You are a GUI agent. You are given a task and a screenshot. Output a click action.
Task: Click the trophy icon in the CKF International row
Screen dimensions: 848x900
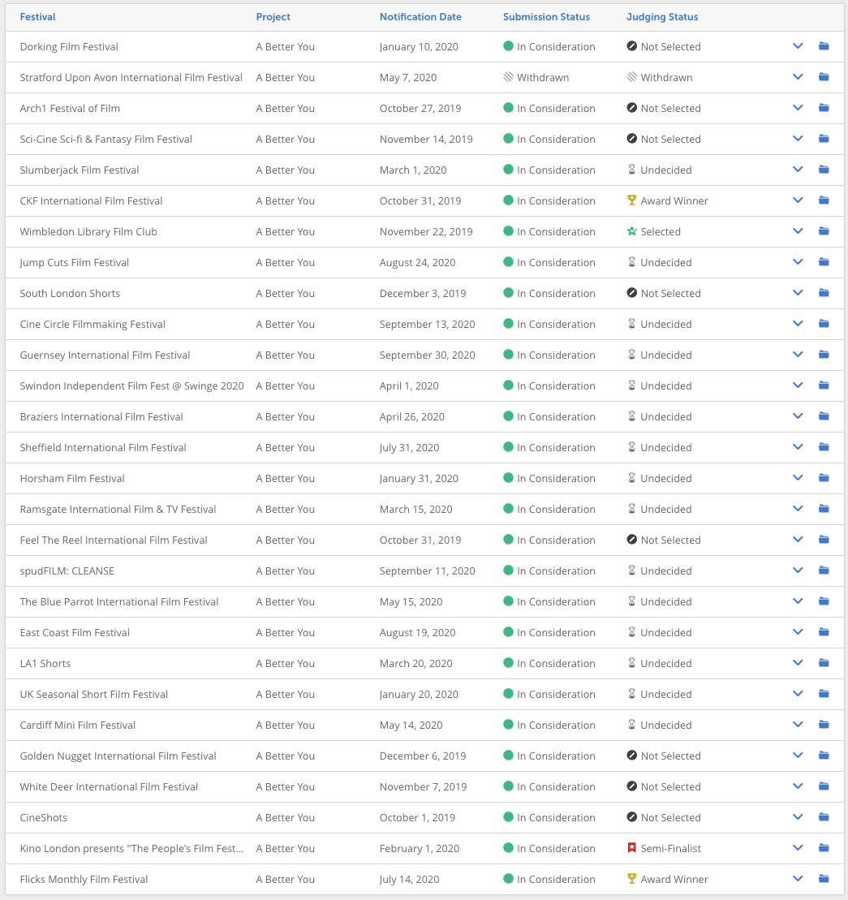[x=631, y=200]
